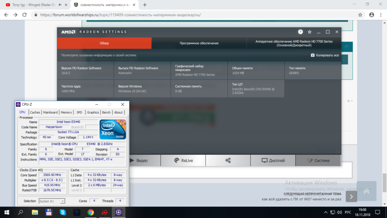Close the Tony Igy YouTube tab
Image resolution: width=387 pixels, height=218 pixels.
point(66,5)
